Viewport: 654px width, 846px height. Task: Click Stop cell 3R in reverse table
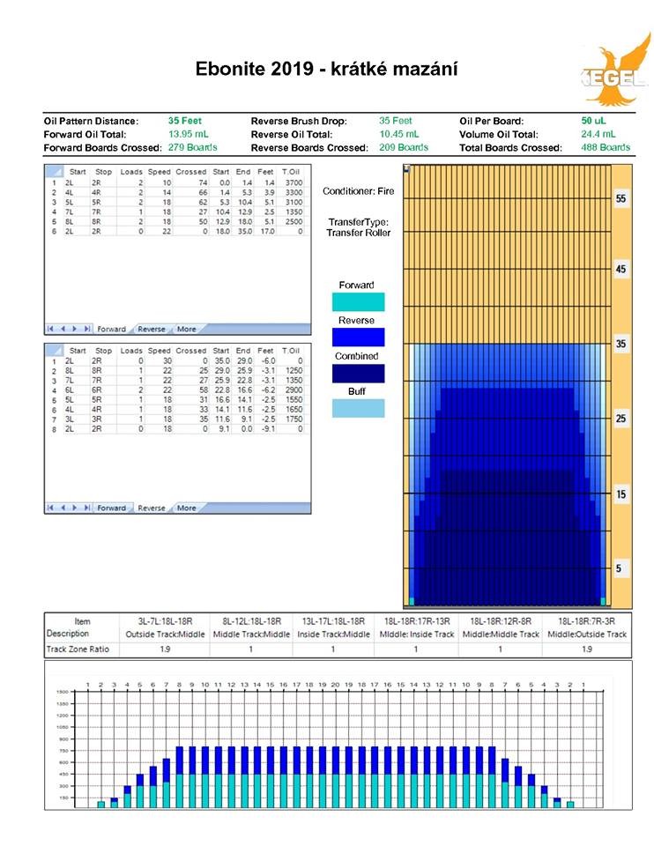pyautogui.click(x=96, y=419)
